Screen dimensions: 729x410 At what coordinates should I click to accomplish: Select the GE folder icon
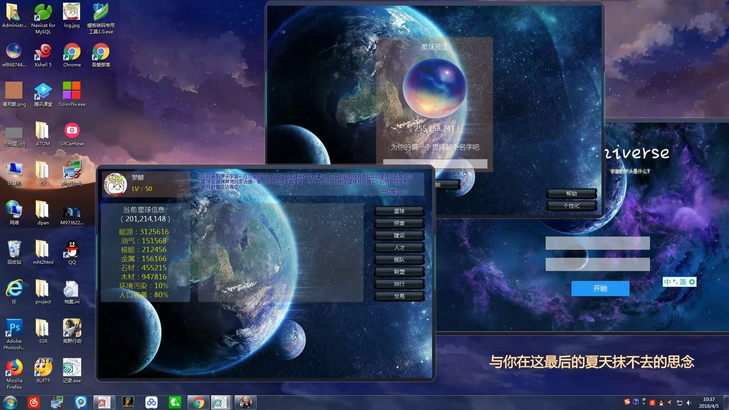coord(43,173)
